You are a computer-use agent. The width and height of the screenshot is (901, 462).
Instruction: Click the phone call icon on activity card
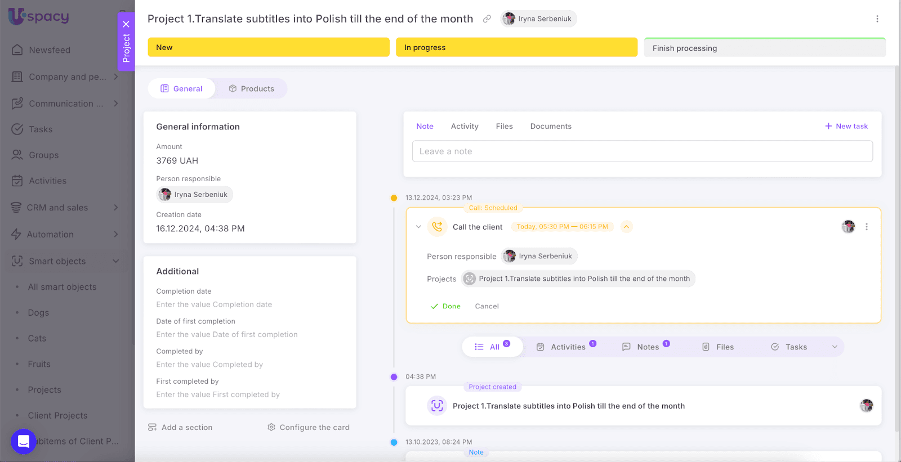point(437,227)
